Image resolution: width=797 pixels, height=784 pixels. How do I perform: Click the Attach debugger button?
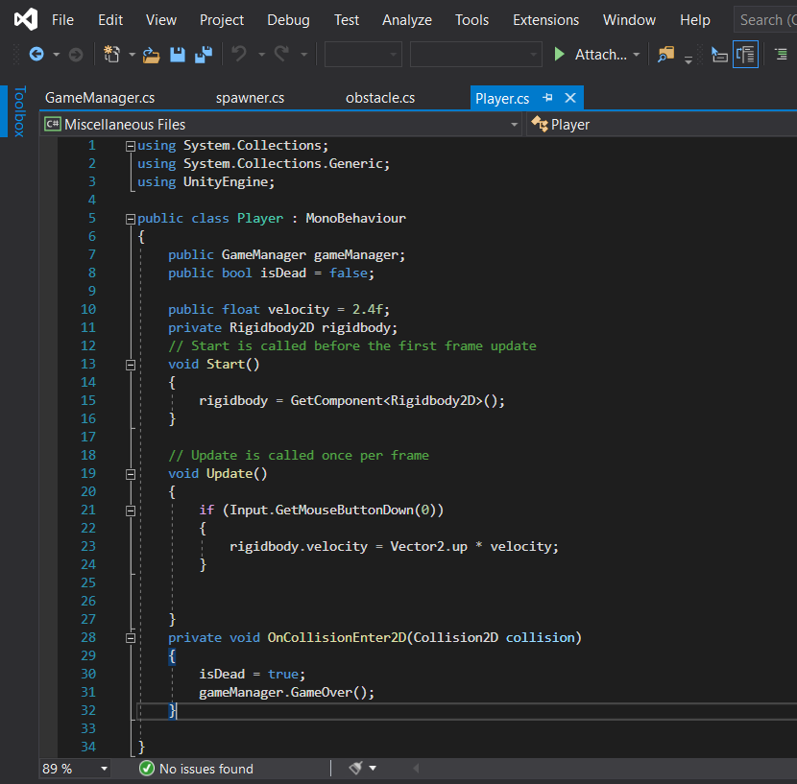tap(590, 55)
